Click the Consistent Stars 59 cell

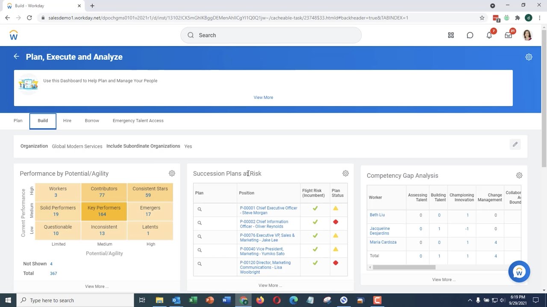[x=150, y=192]
